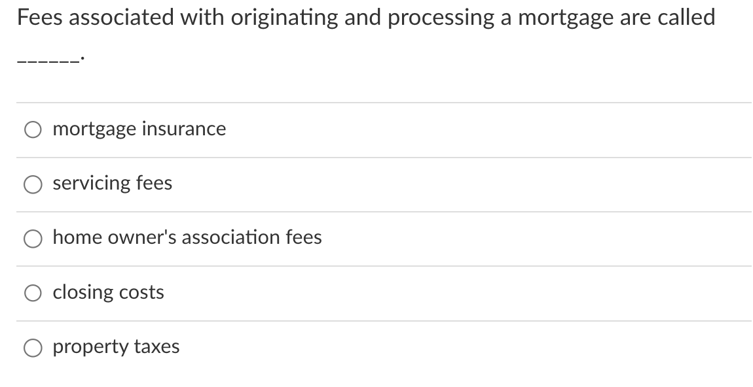Click the text label servicing fees
The height and width of the screenshot is (387, 753).
coord(112,184)
